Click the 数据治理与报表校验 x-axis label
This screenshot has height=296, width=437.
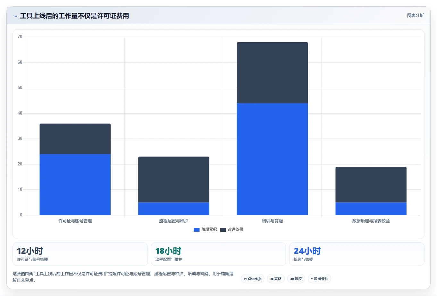coord(371,221)
